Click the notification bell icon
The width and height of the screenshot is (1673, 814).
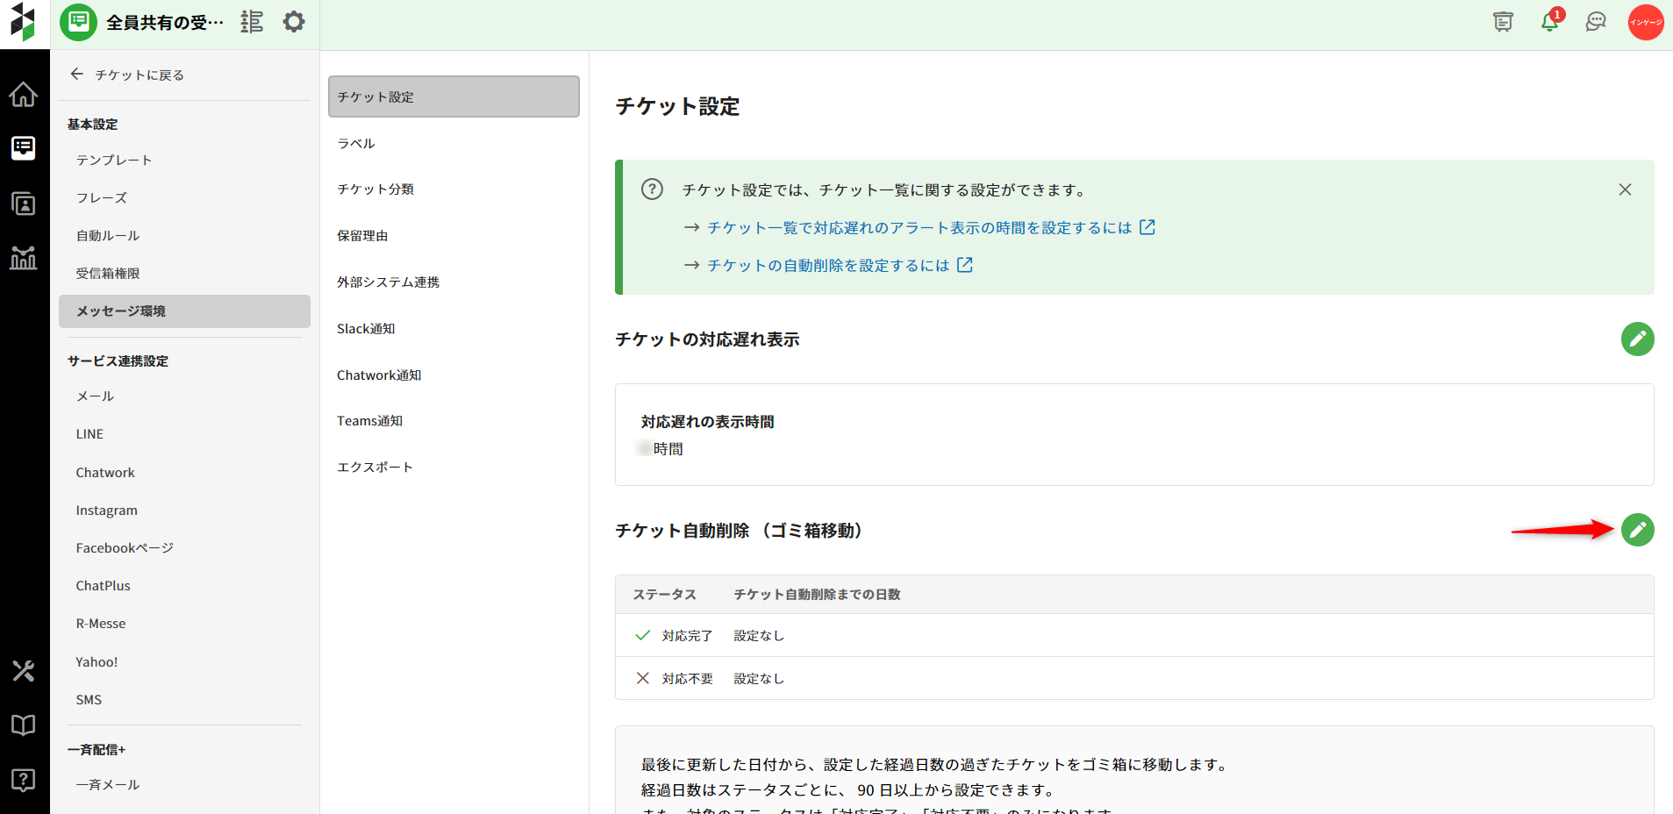(x=1549, y=22)
